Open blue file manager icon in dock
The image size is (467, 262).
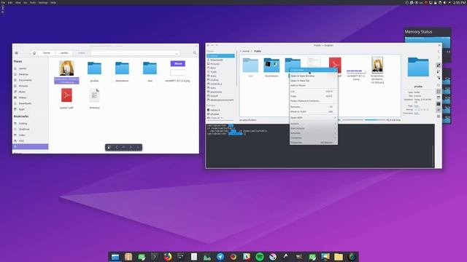[x=115, y=257]
